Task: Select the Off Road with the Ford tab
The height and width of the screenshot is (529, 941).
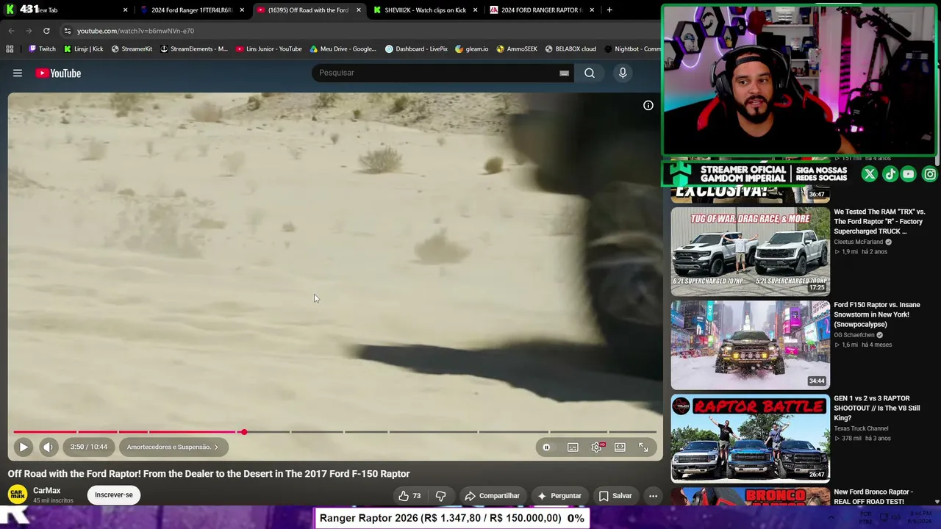Action: pos(308,10)
